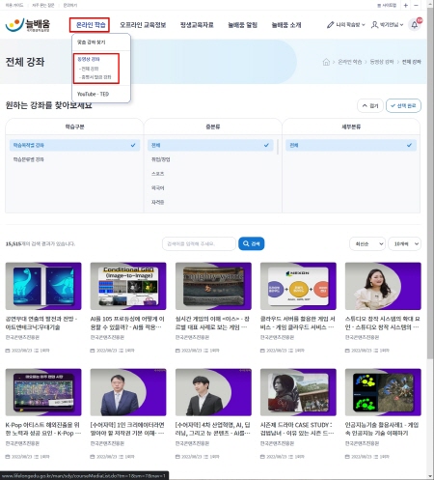Click the second utility link at top left
Screen dimensions: 434x480
[x=43, y=5]
